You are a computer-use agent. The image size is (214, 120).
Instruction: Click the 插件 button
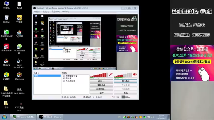[x=102, y=93]
